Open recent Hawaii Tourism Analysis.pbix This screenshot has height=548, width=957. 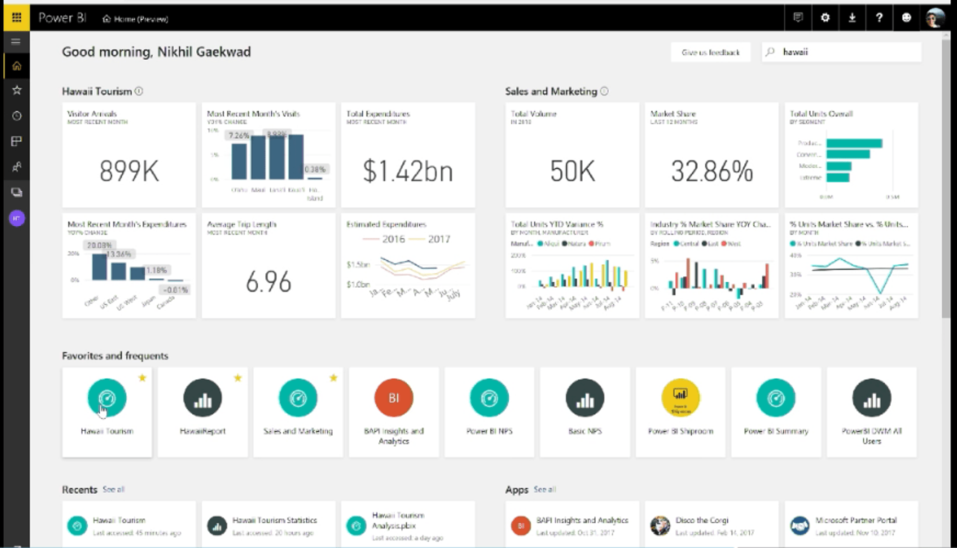pyautogui.click(x=408, y=524)
